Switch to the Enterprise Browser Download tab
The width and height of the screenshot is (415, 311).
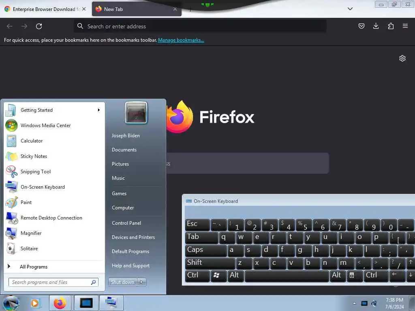[x=45, y=9]
